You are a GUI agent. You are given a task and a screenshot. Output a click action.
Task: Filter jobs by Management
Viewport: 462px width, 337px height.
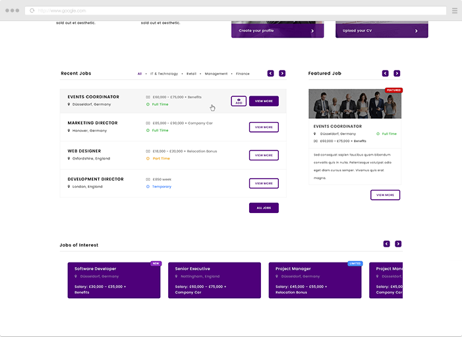pos(216,74)
